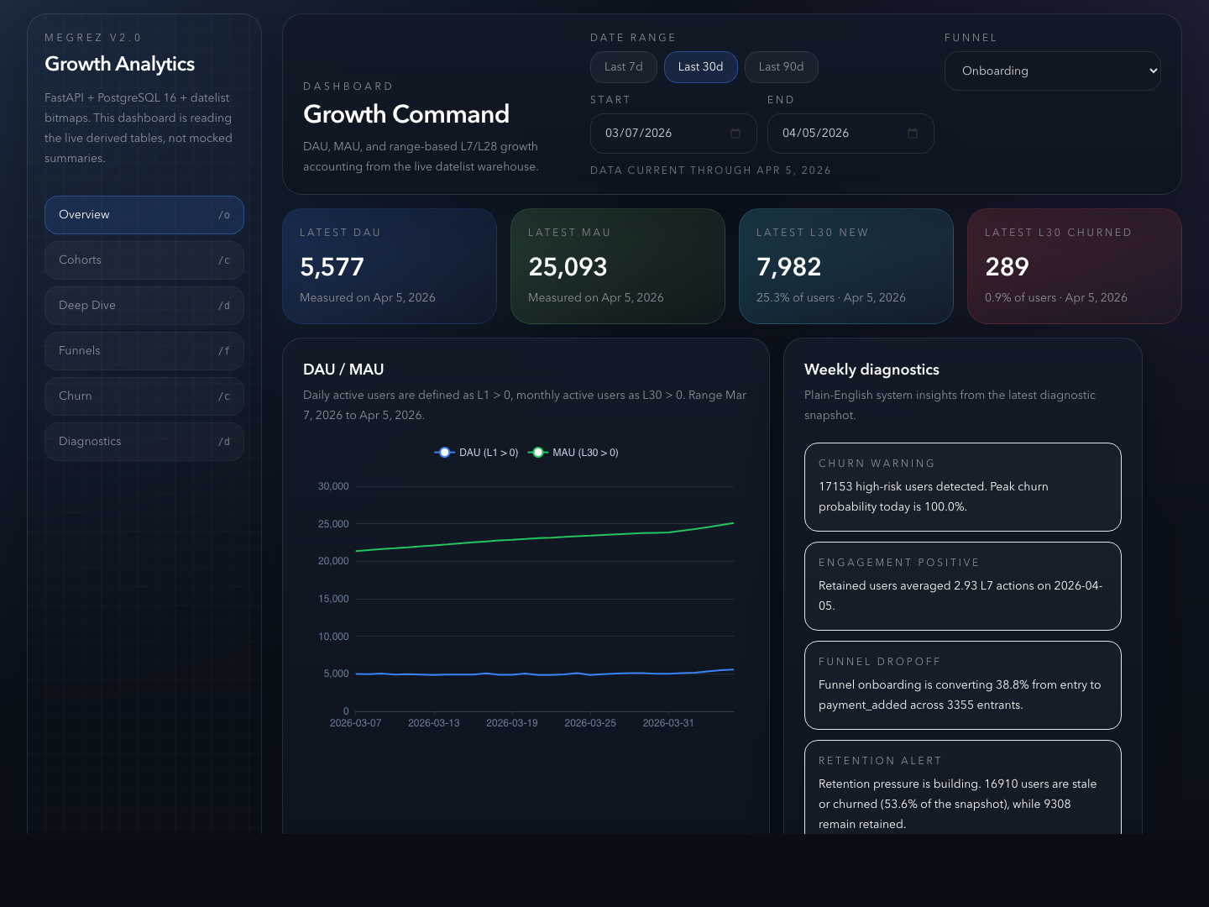
Task: Switch to the Churn section
Action: [x=144, y=396]
